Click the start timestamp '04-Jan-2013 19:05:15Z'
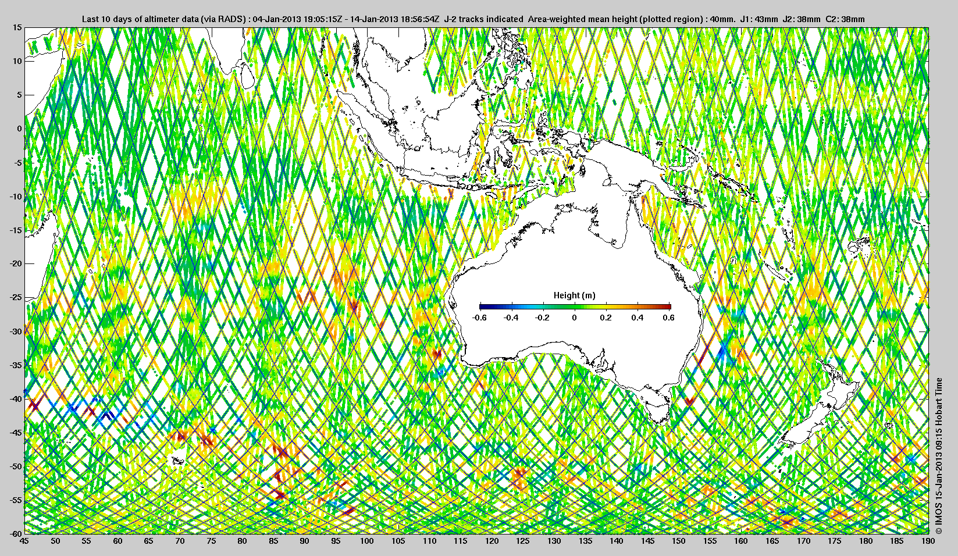Image resolution: width=958 pixels, height=556 pixels. (296, 19)
